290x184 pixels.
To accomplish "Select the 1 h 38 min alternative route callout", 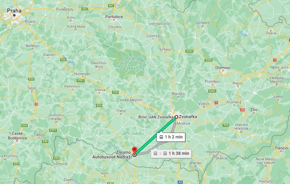I will click(x=171, y=154).
